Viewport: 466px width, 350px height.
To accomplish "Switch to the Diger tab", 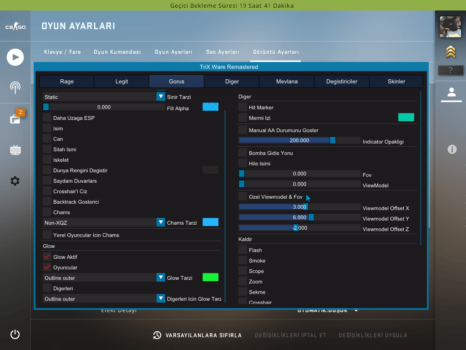I will pos(232,82).
